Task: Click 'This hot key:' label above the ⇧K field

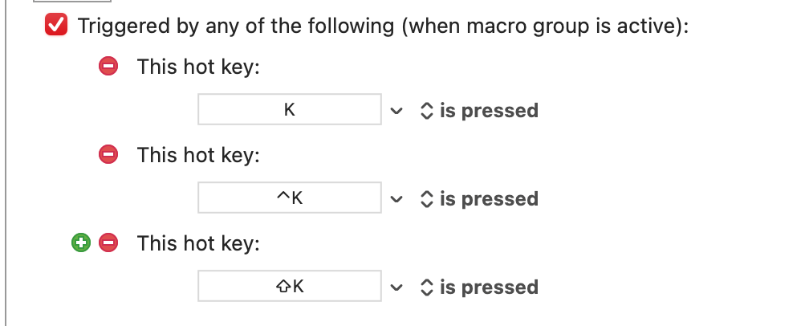Action: tap(198, 242)
